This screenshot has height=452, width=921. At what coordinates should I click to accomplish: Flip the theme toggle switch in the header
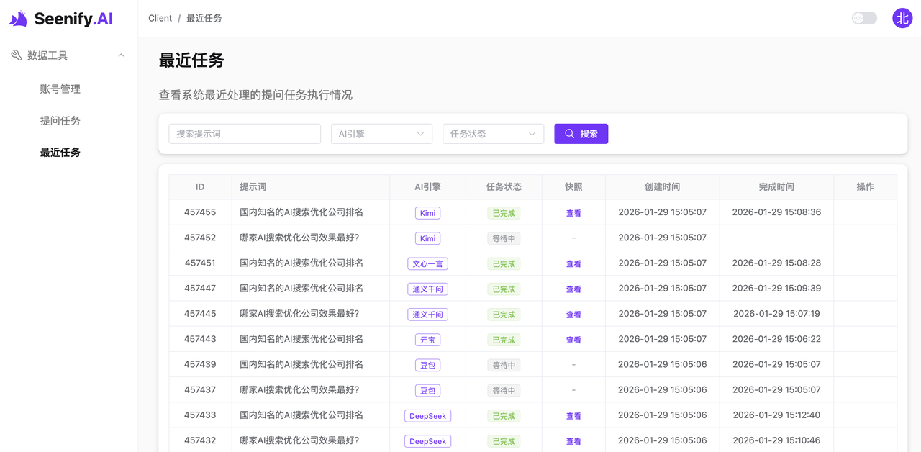[x=863, y=17]
